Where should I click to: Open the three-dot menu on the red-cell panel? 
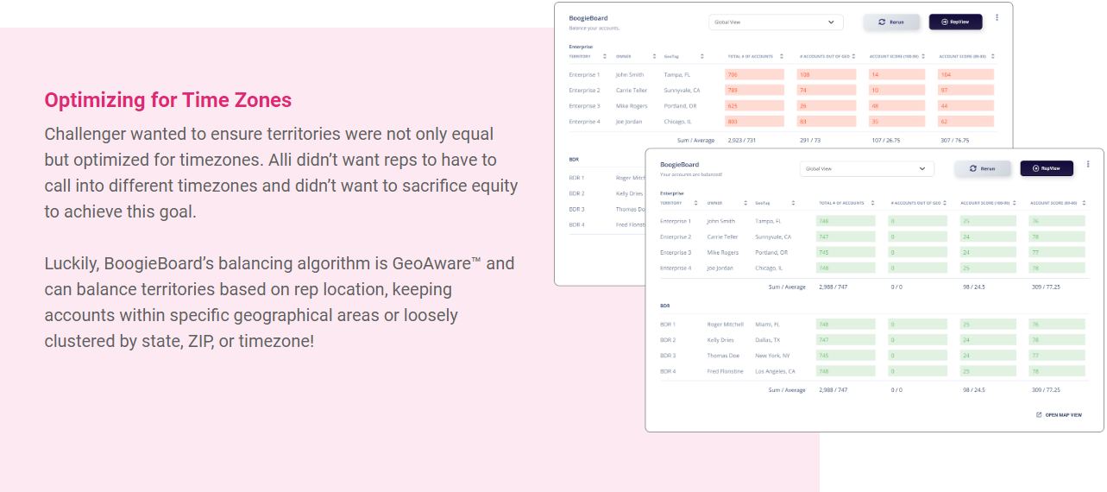pyautogui.click(x=997, y=17)
